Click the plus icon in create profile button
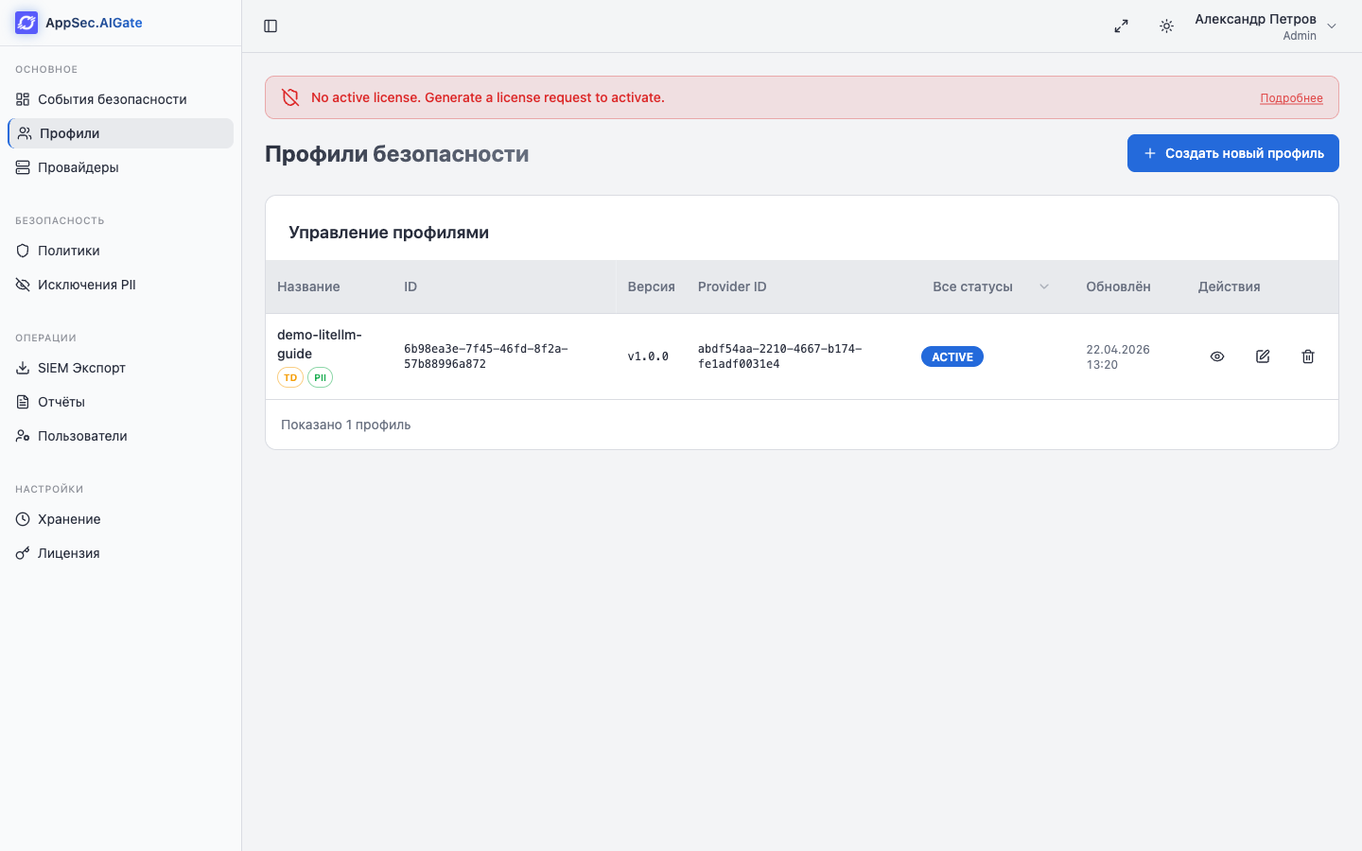This screenshot has height=851, width=1362. tap(1150, 153)
